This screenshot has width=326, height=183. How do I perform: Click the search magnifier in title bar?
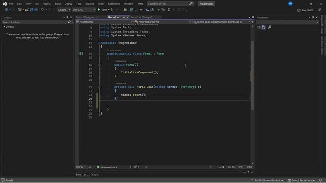click(191, 4)
